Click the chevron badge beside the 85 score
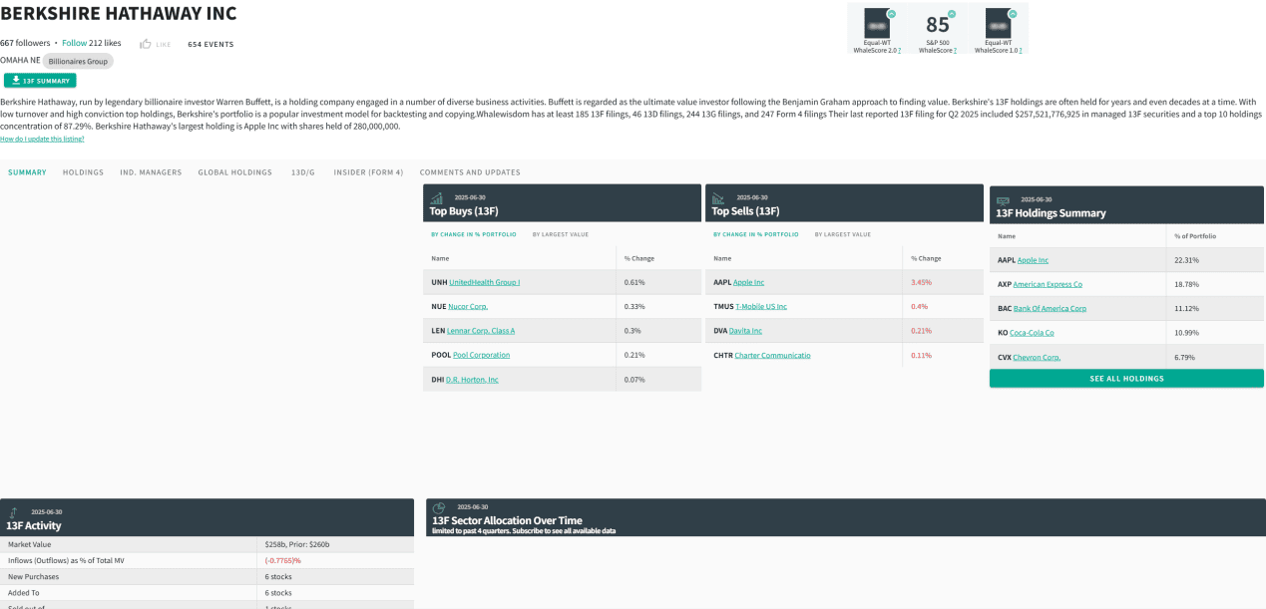 tap(952, 14)
